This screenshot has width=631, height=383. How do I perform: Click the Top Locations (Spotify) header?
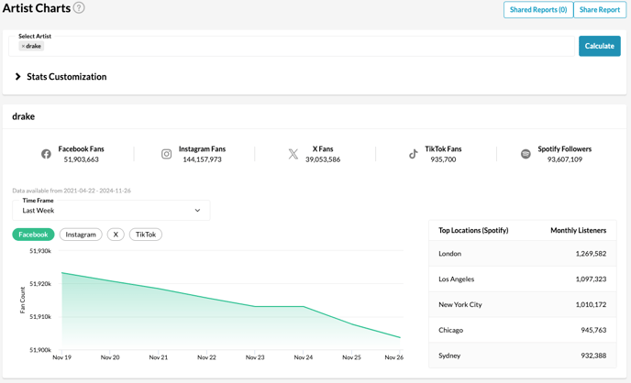(x=473, y=230)
